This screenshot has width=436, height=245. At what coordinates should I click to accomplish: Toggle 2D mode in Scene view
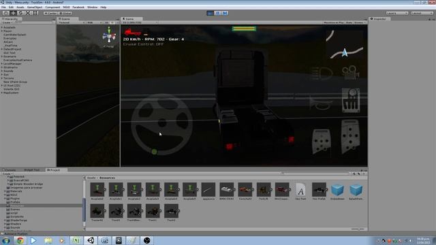(x=106, y=22)
